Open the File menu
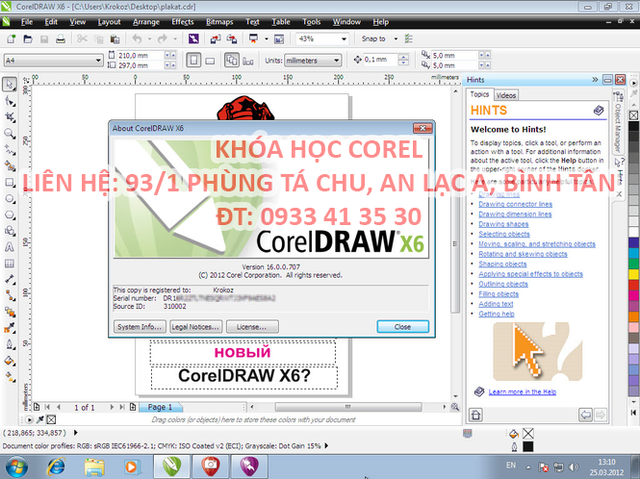Image resolution: width=640 pixels, height=479 pixels. [x=27, y=22]
